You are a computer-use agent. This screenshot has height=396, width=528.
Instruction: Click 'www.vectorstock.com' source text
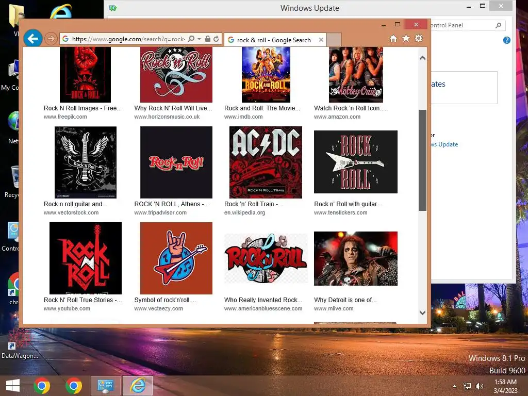(71, 213)
